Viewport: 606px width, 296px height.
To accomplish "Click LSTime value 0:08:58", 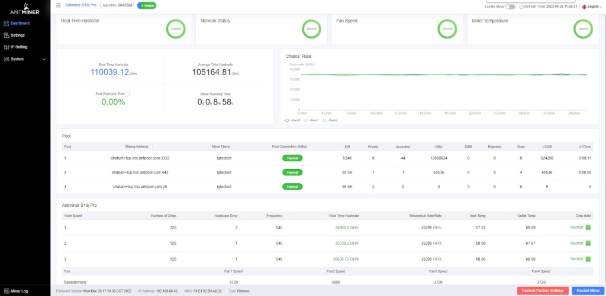I will pos(585,173).
